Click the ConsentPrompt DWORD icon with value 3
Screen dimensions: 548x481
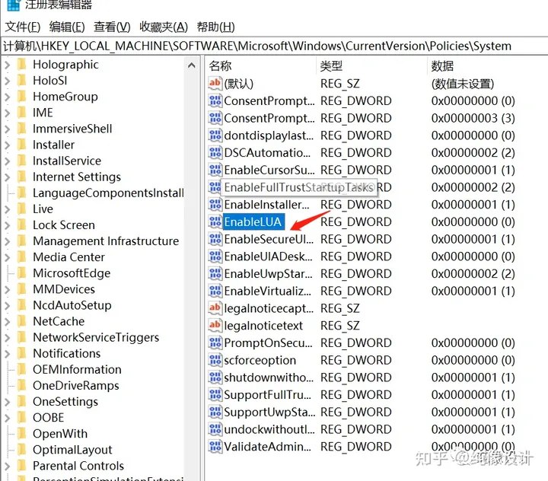click(215, 118)
